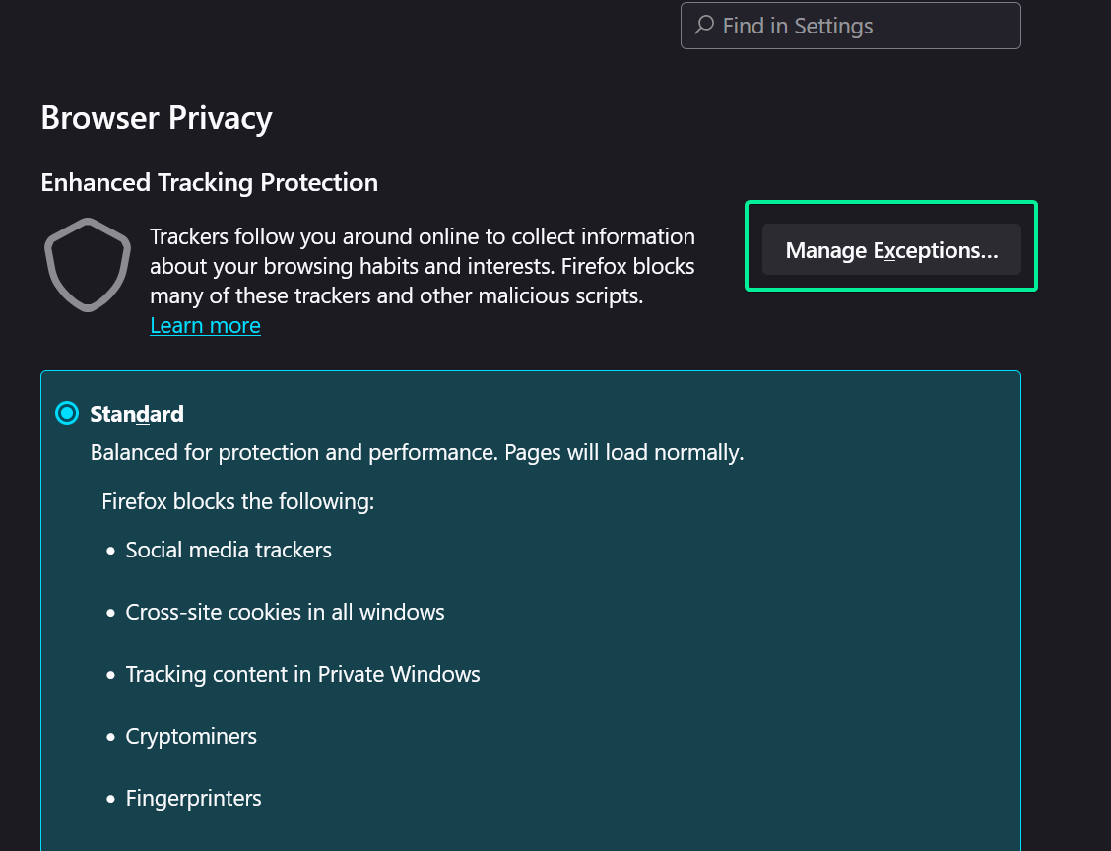Image resolution: width=1111 pixels, height=851 pixels.
Task: Click the bullet beside Social media trackers
Action: point(111,551)
